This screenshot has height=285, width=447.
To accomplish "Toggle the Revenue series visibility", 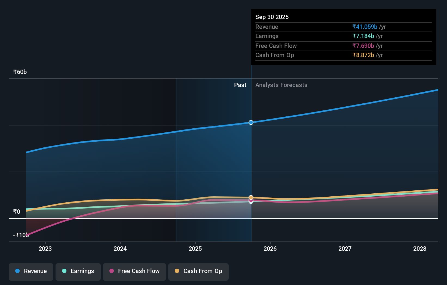I will pyautogui.click(x=31, y=271).
